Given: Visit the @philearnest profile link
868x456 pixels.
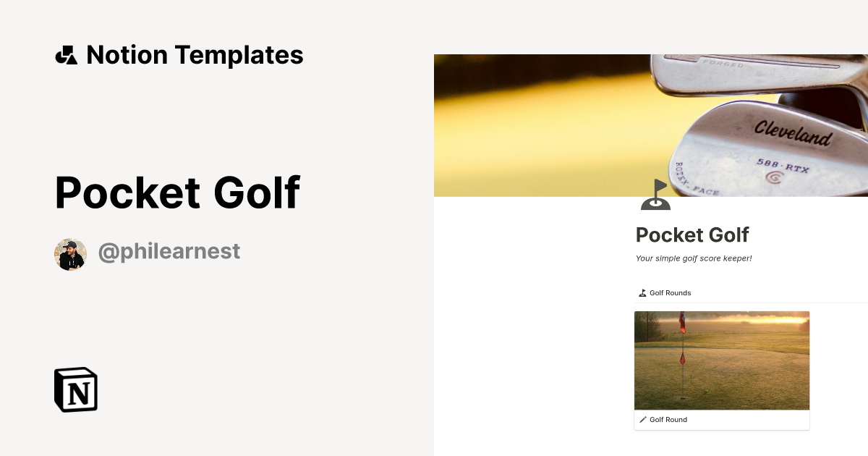Looking at the screenshot, I should pos(169,250).
